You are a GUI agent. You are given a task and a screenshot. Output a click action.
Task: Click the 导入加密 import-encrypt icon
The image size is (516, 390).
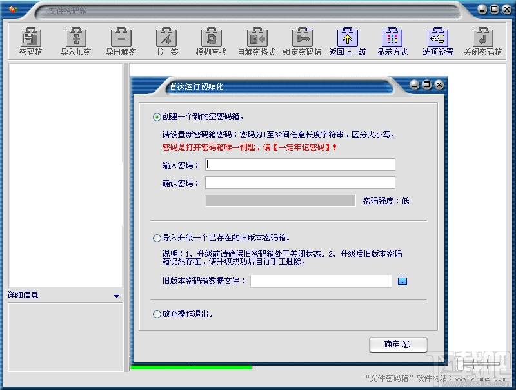pyautogui.click(x=75, y=41)
